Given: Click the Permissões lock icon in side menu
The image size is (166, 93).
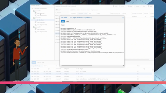Looking at the screenshot, I should (56, 42).
